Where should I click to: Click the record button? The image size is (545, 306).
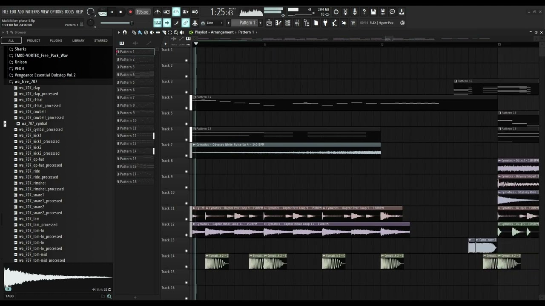coord(130,12)
